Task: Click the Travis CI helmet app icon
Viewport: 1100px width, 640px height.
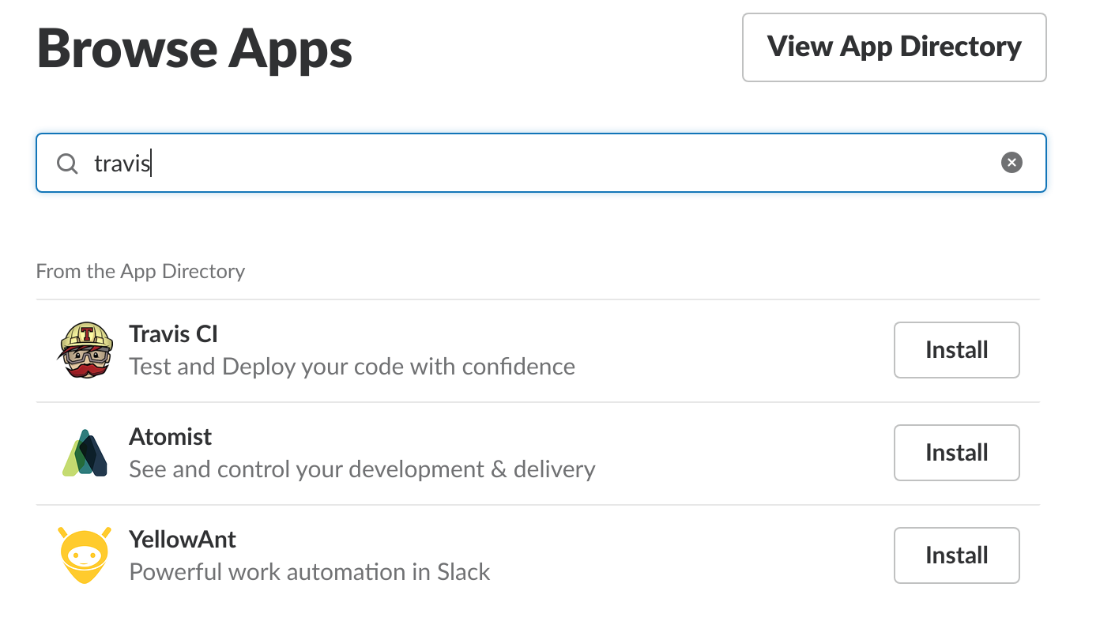Action: 84,349
